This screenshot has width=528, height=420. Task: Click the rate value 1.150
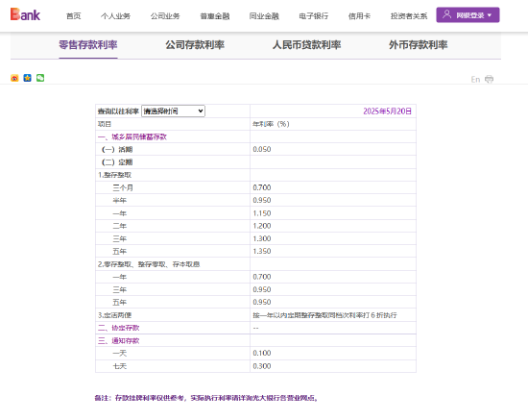(262, 213)
